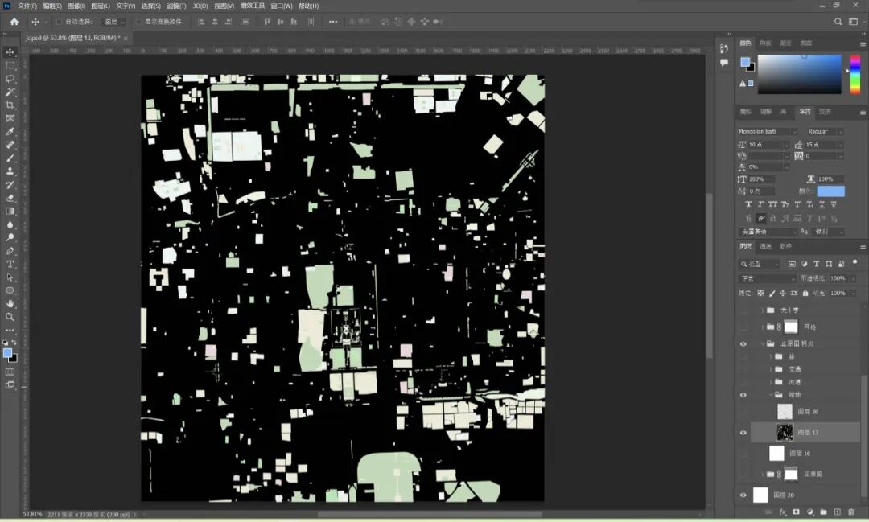Screen dimensions: 869x522
Task: Open the 图层(L) menu
Action: 101,6
